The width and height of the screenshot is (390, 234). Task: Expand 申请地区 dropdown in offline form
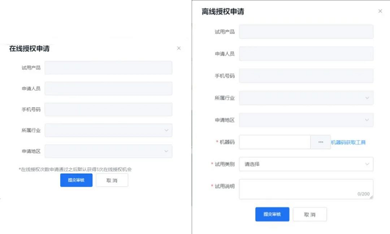[306, 120]
